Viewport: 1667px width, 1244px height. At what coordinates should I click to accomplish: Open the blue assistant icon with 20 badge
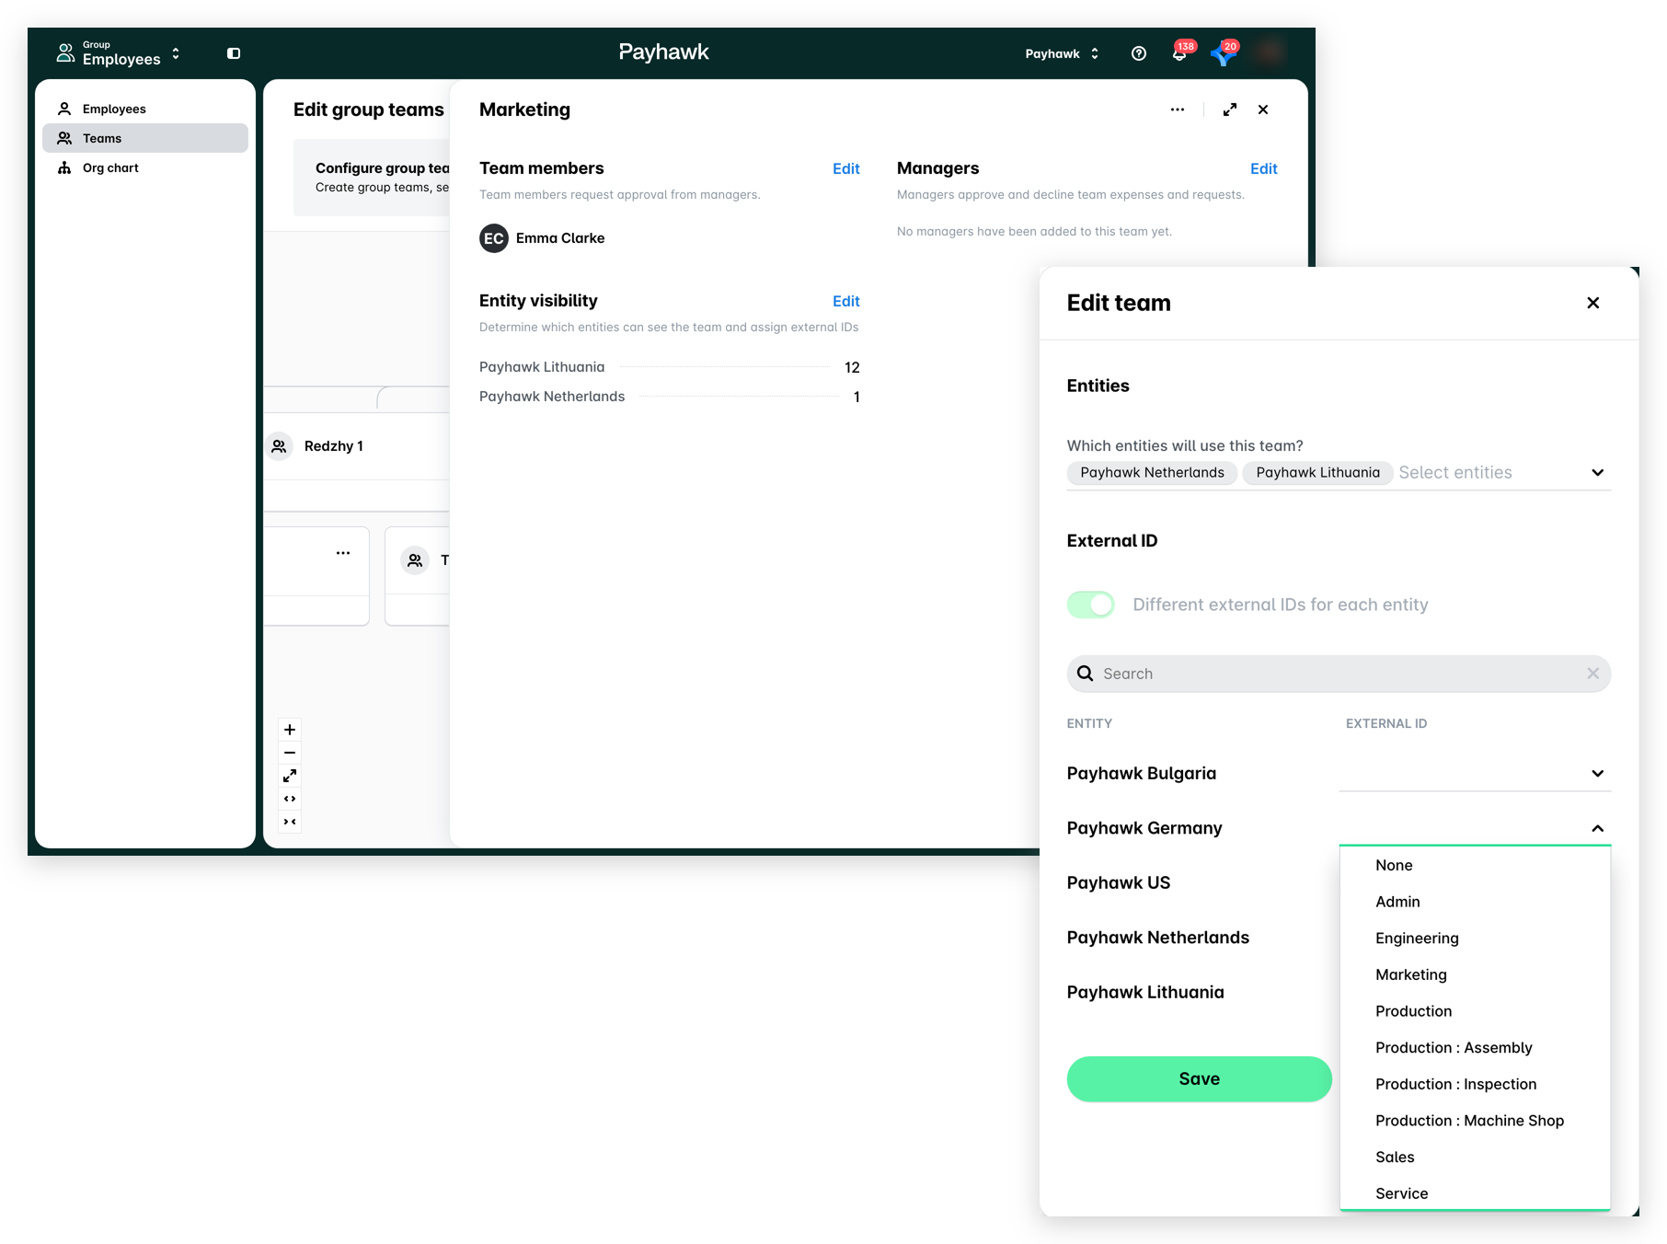[x=1224, y=52]
